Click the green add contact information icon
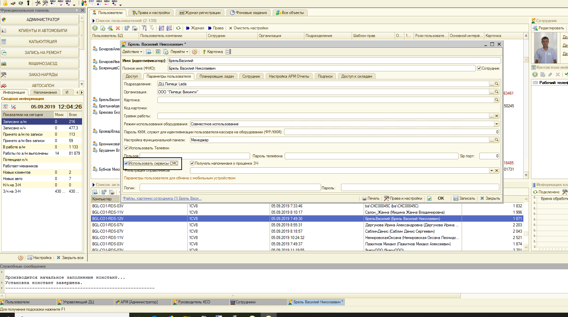 pyautogui.click(x=535, y=75)
